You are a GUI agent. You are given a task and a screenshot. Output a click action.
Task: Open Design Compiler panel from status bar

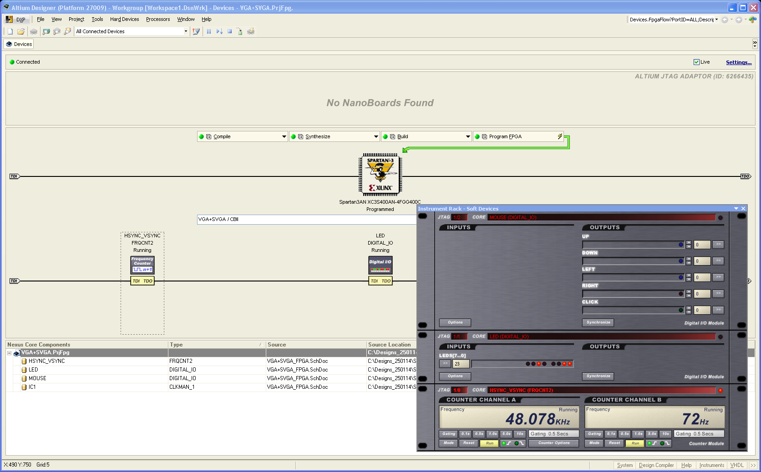656,465
